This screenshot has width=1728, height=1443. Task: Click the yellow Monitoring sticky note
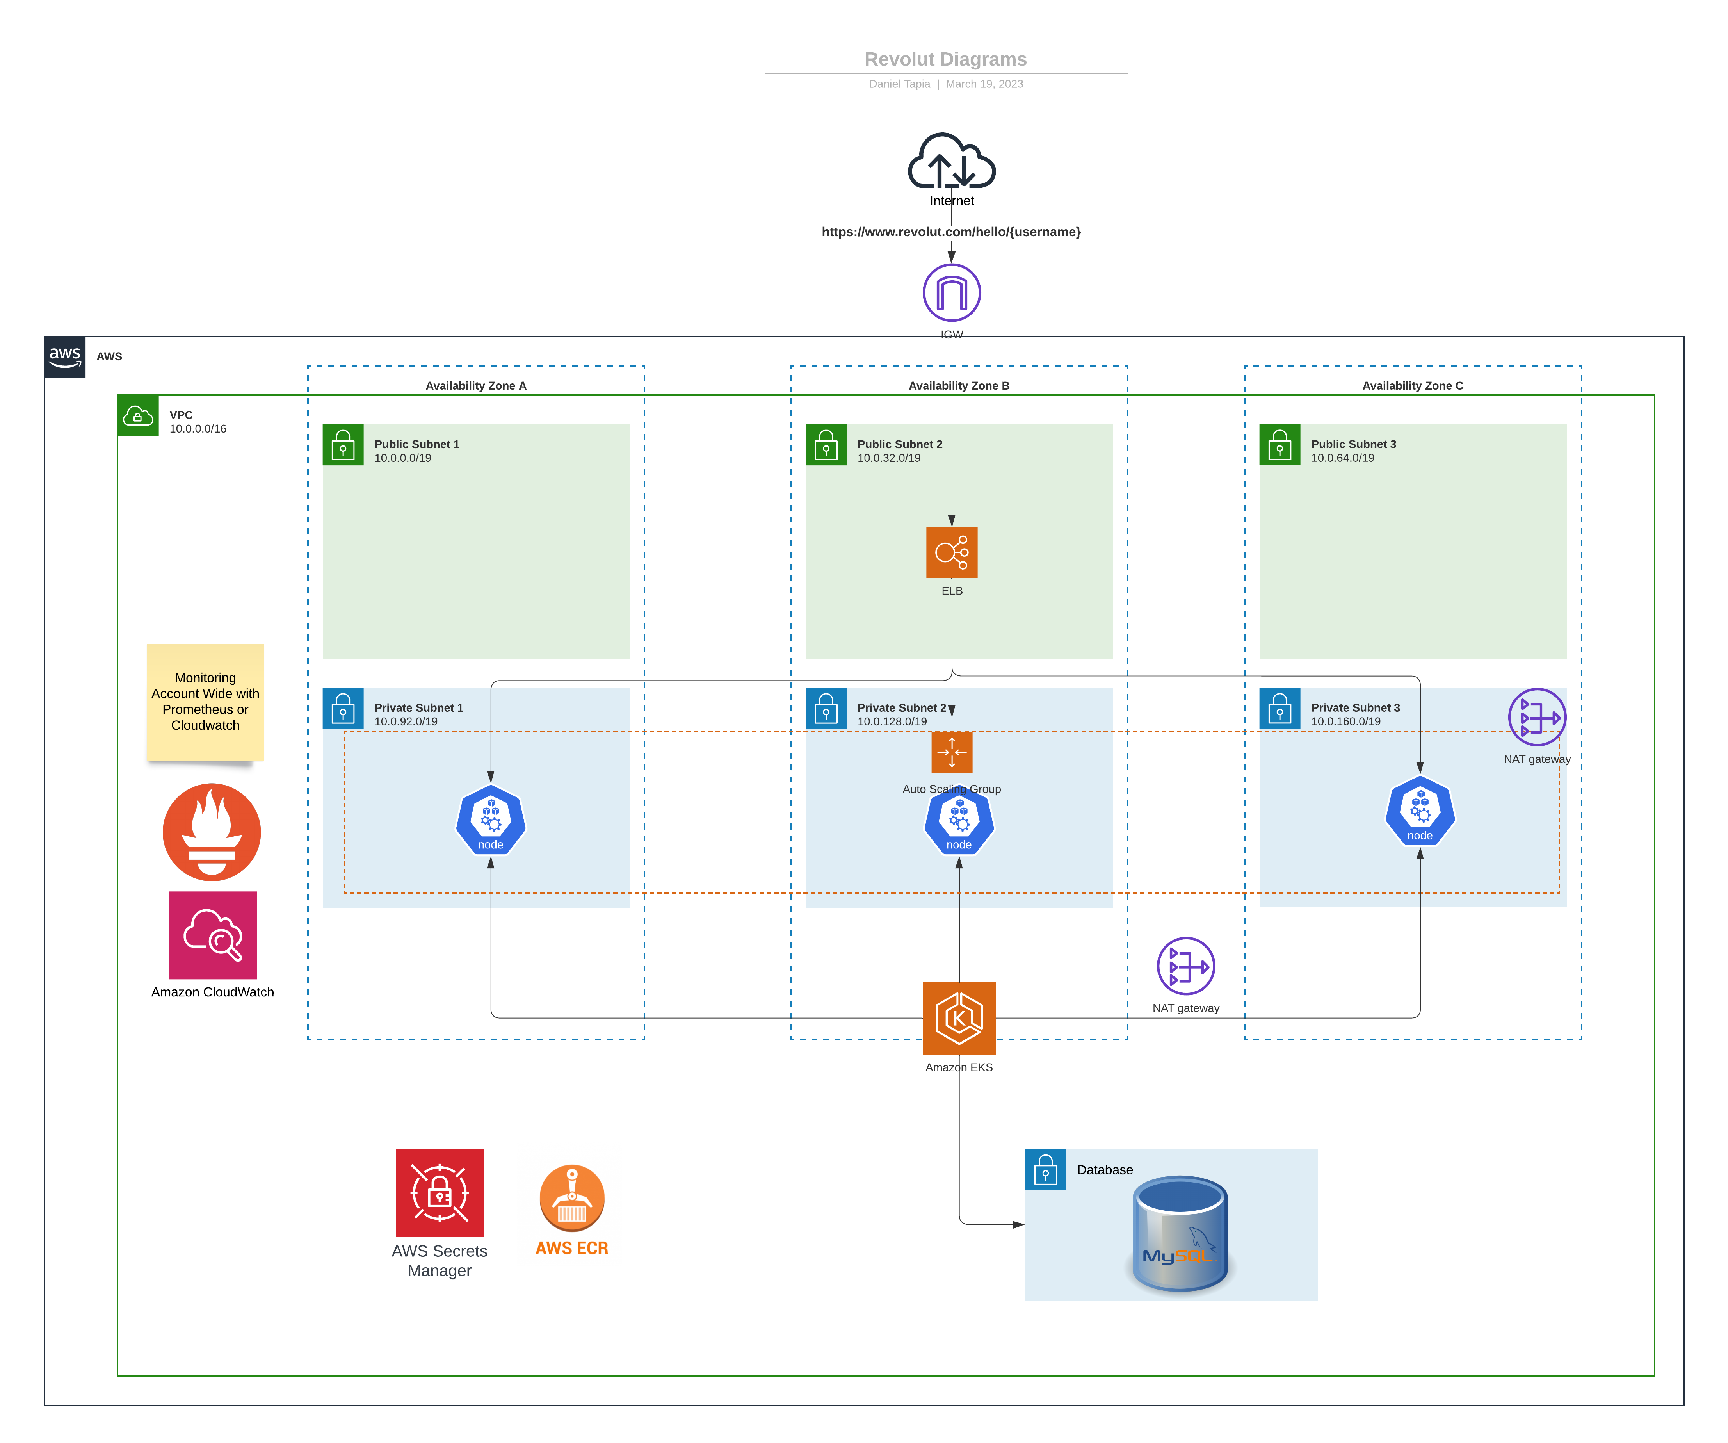(205, 701)
